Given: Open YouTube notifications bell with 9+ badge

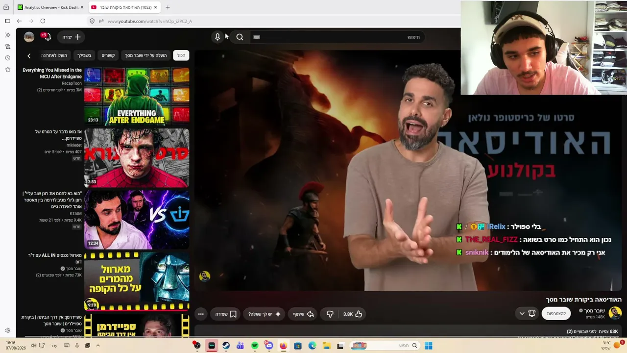Looking at the screenshot, I should 47,37.
